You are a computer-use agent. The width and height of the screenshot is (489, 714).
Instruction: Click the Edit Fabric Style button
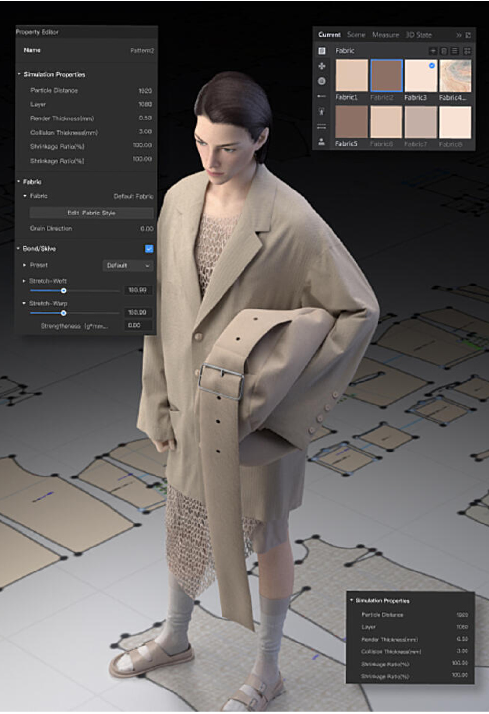(91, 213)
